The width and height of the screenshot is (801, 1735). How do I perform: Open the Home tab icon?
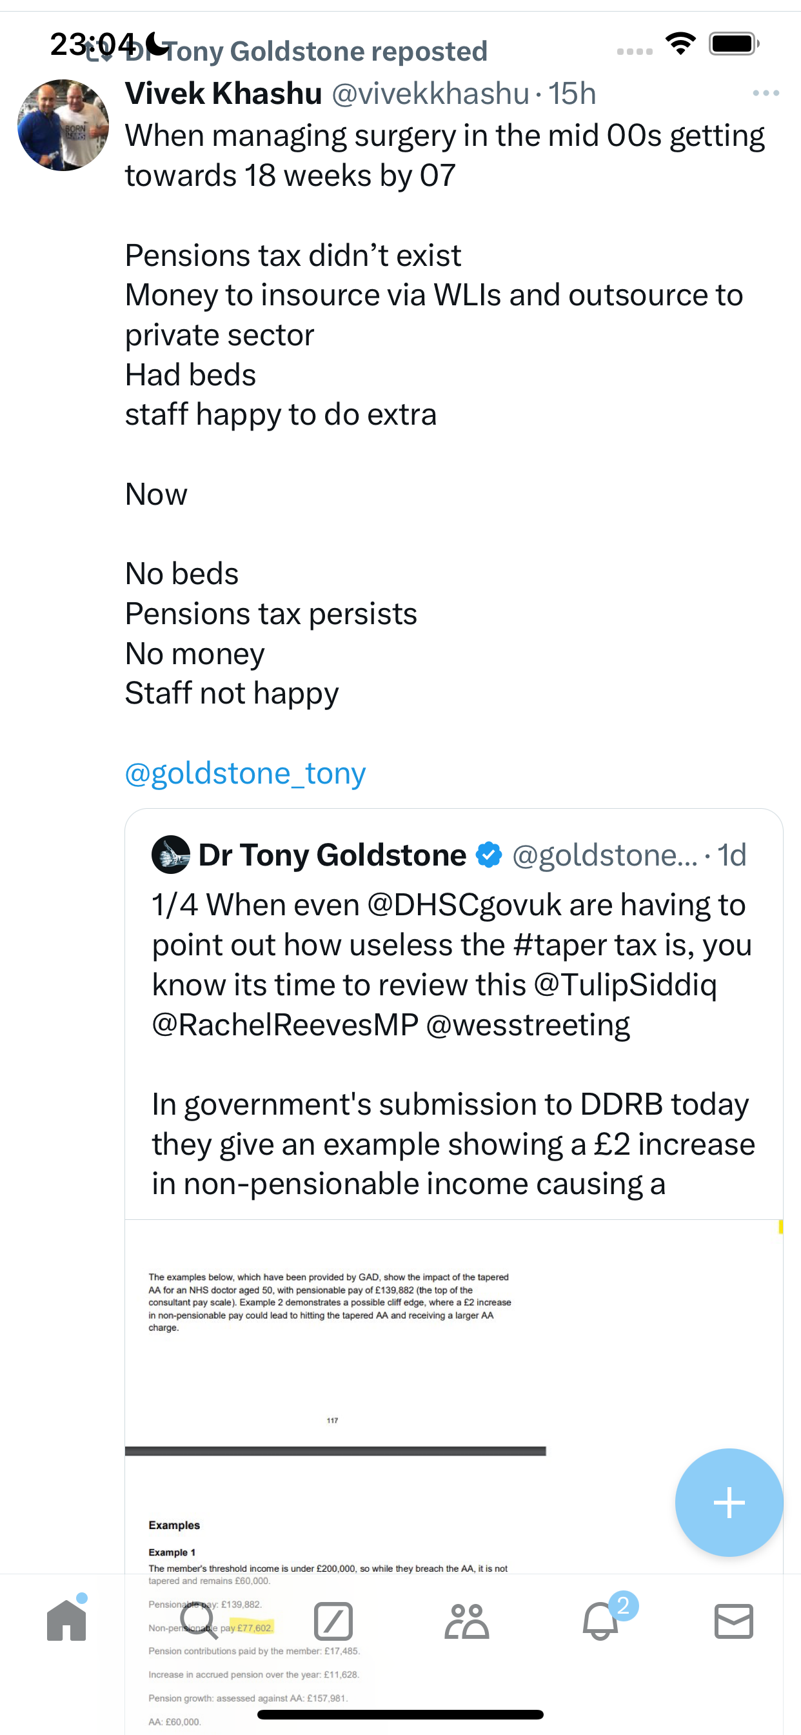tap(66, 1620)
